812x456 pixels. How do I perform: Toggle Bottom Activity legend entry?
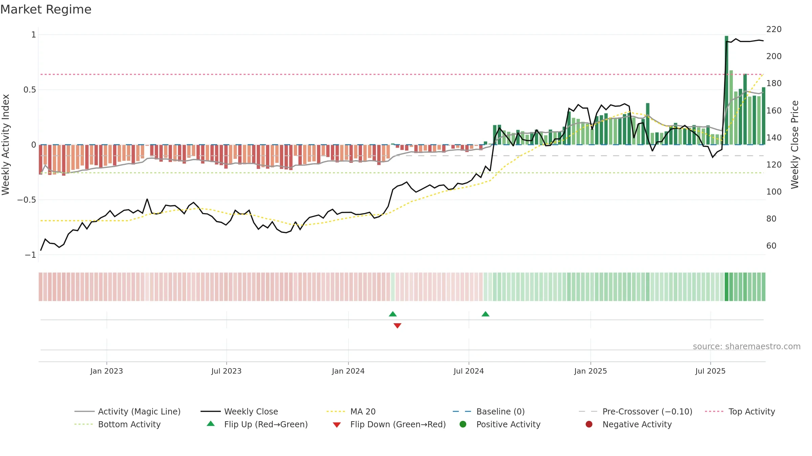[117, 424]
